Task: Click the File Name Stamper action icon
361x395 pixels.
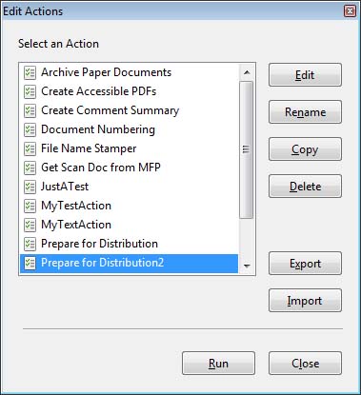Action: click(x=30, y=148)
